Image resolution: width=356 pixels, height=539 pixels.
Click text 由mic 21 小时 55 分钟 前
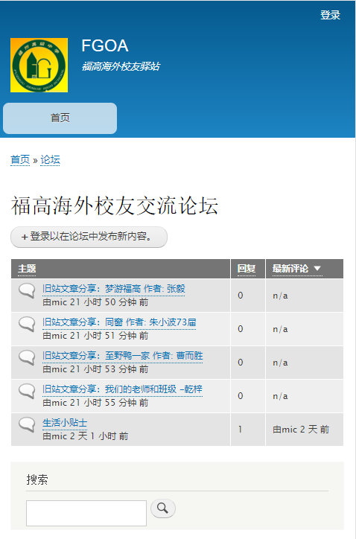pyautogui.click(x=95, y=403)
